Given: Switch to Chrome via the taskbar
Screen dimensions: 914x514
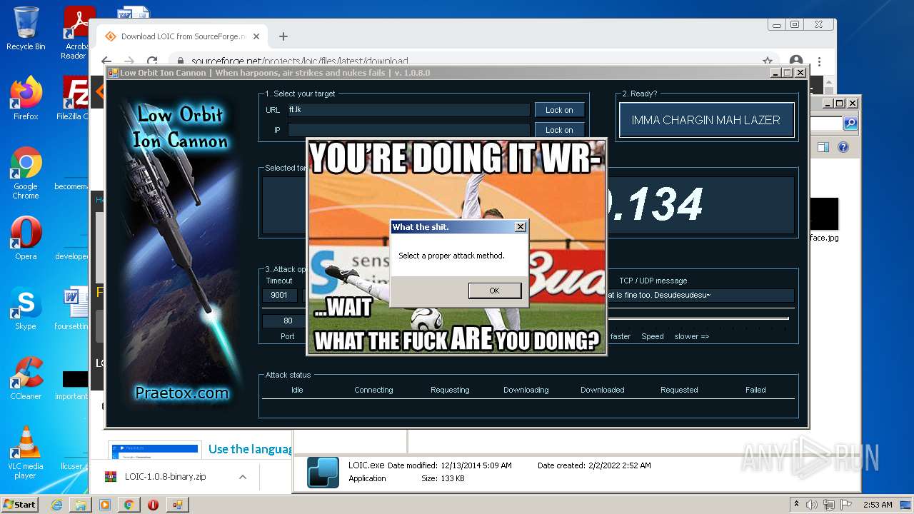Looking at the screenshot, I should coord(129,505).
